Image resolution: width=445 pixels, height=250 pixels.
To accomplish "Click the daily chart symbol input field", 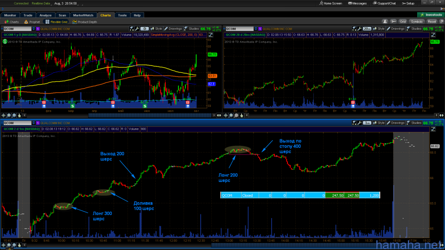I will click(17, 29).
